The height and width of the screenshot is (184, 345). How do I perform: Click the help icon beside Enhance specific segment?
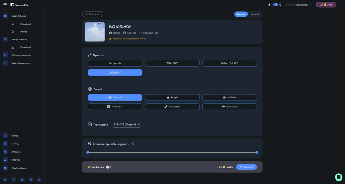(x=133, y=144)
